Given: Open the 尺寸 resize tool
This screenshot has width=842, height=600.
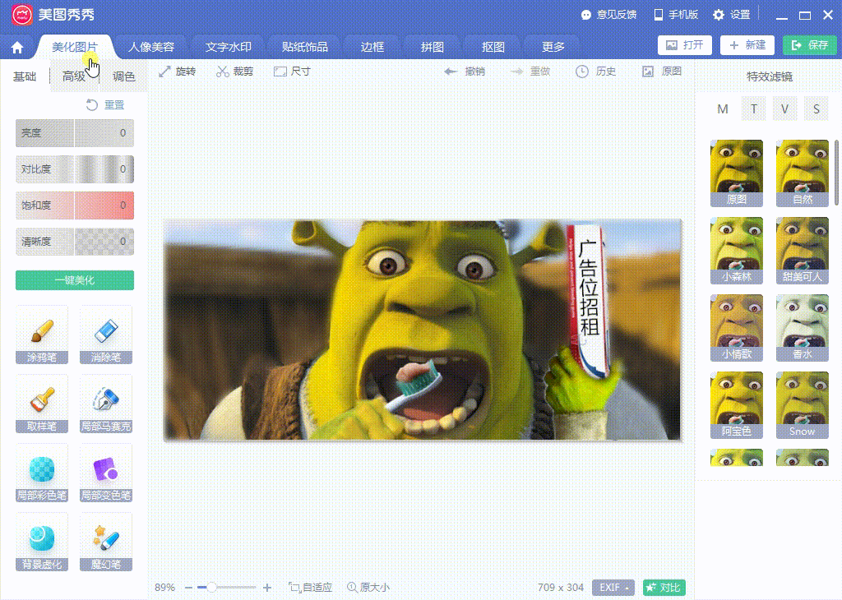Looking at the screenshot, I should [292, 72].
